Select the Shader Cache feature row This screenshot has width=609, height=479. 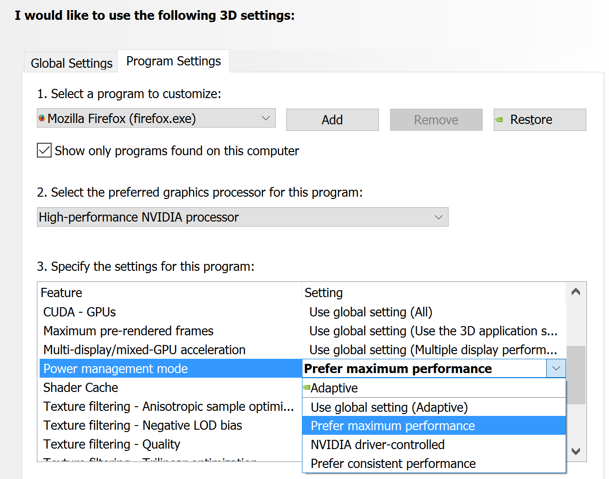click(171, 387)
